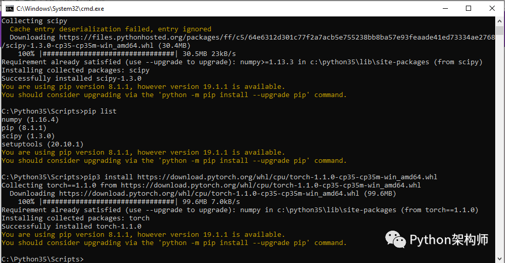This screenshot has height=263, width=505.
Task: Click the 'scipy (1.3.0)' entry
Action: pyautogui.click(x=28, y=136)
